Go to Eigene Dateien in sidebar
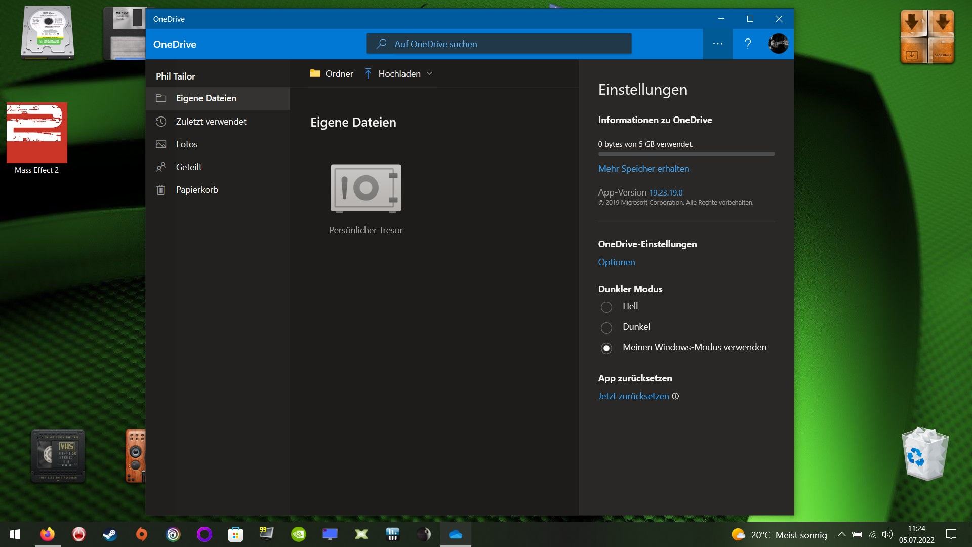Viewport: 972px width, 547px height. click(218, 98)
